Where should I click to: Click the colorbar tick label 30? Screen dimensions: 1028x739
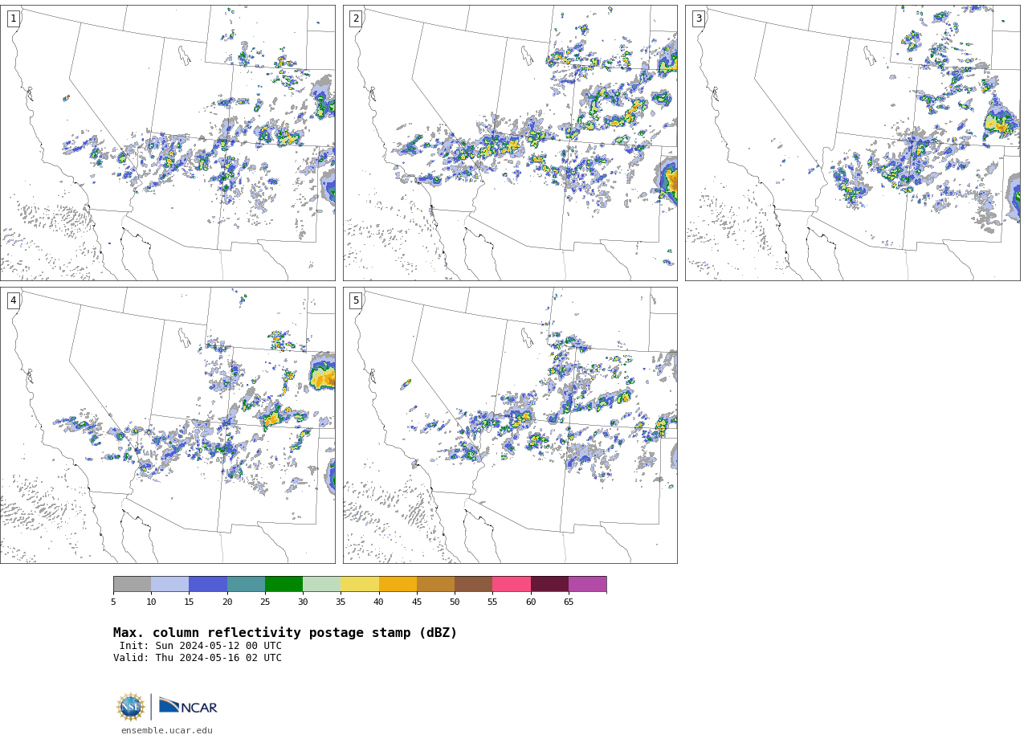click(303, 602)
